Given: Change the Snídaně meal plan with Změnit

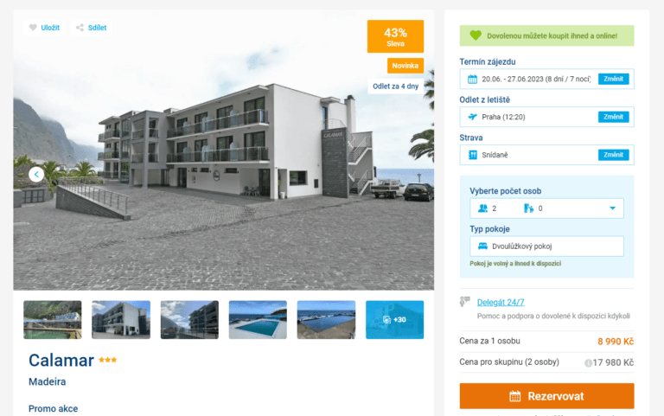Looking at the screenshot, I should (613, 155).
